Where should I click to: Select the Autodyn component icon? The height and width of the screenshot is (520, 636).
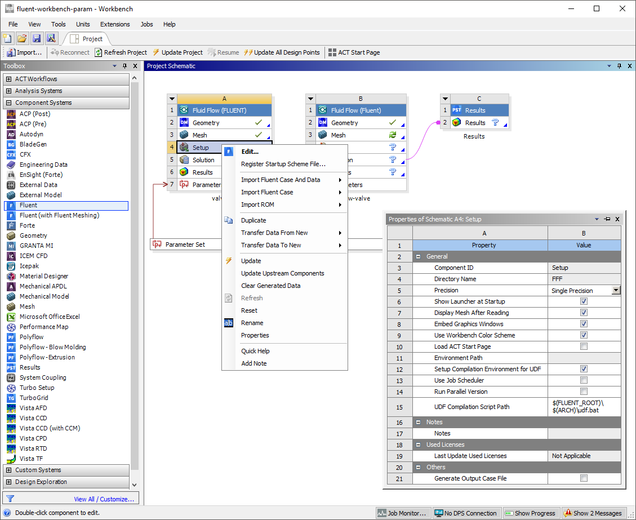tap(11, 134)
